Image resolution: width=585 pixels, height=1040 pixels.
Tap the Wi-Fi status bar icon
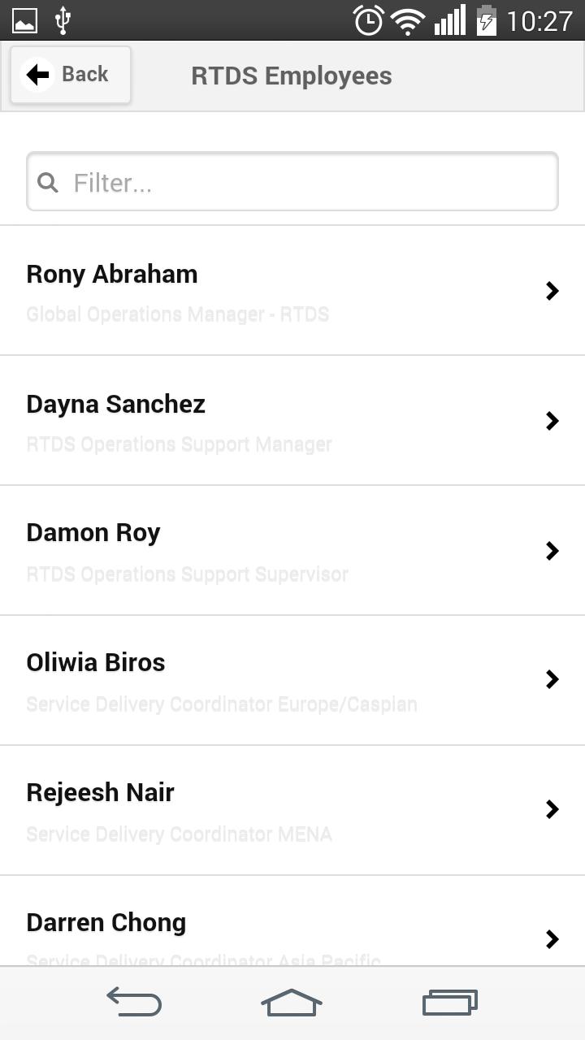[x=408, y=20]
